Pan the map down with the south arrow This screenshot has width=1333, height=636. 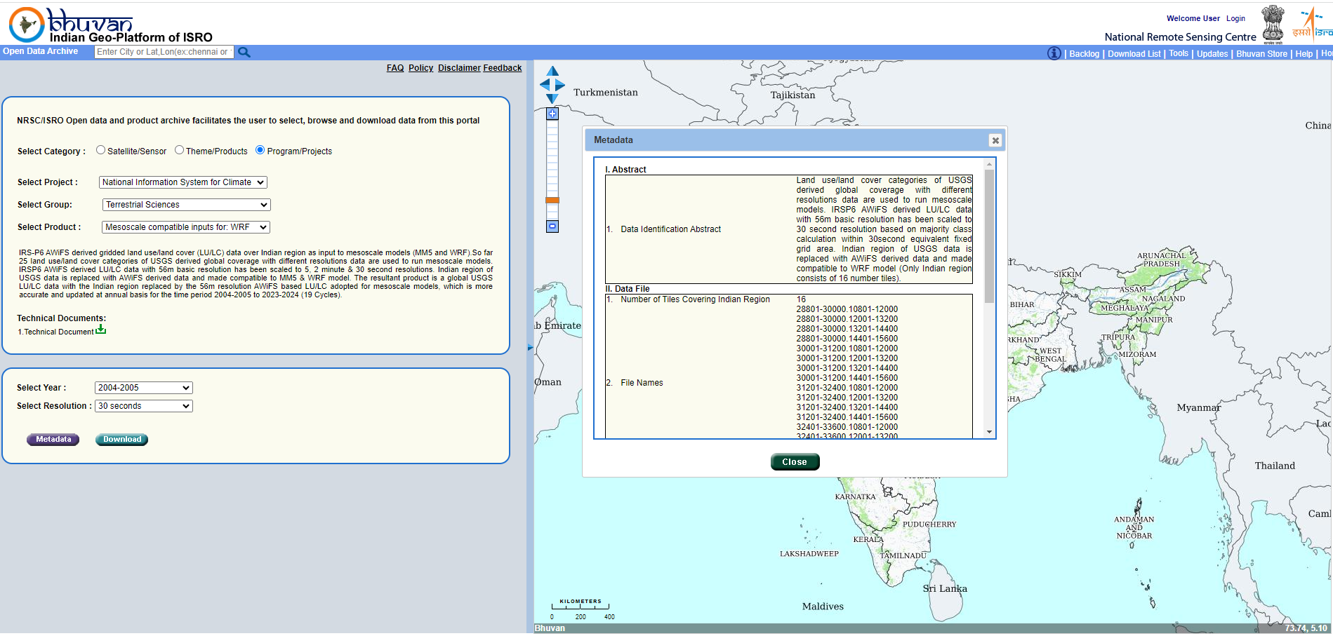click(x=552, y=99)
